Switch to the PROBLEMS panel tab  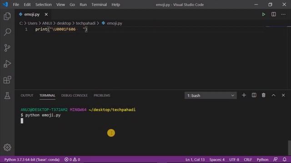click(102, 96)
